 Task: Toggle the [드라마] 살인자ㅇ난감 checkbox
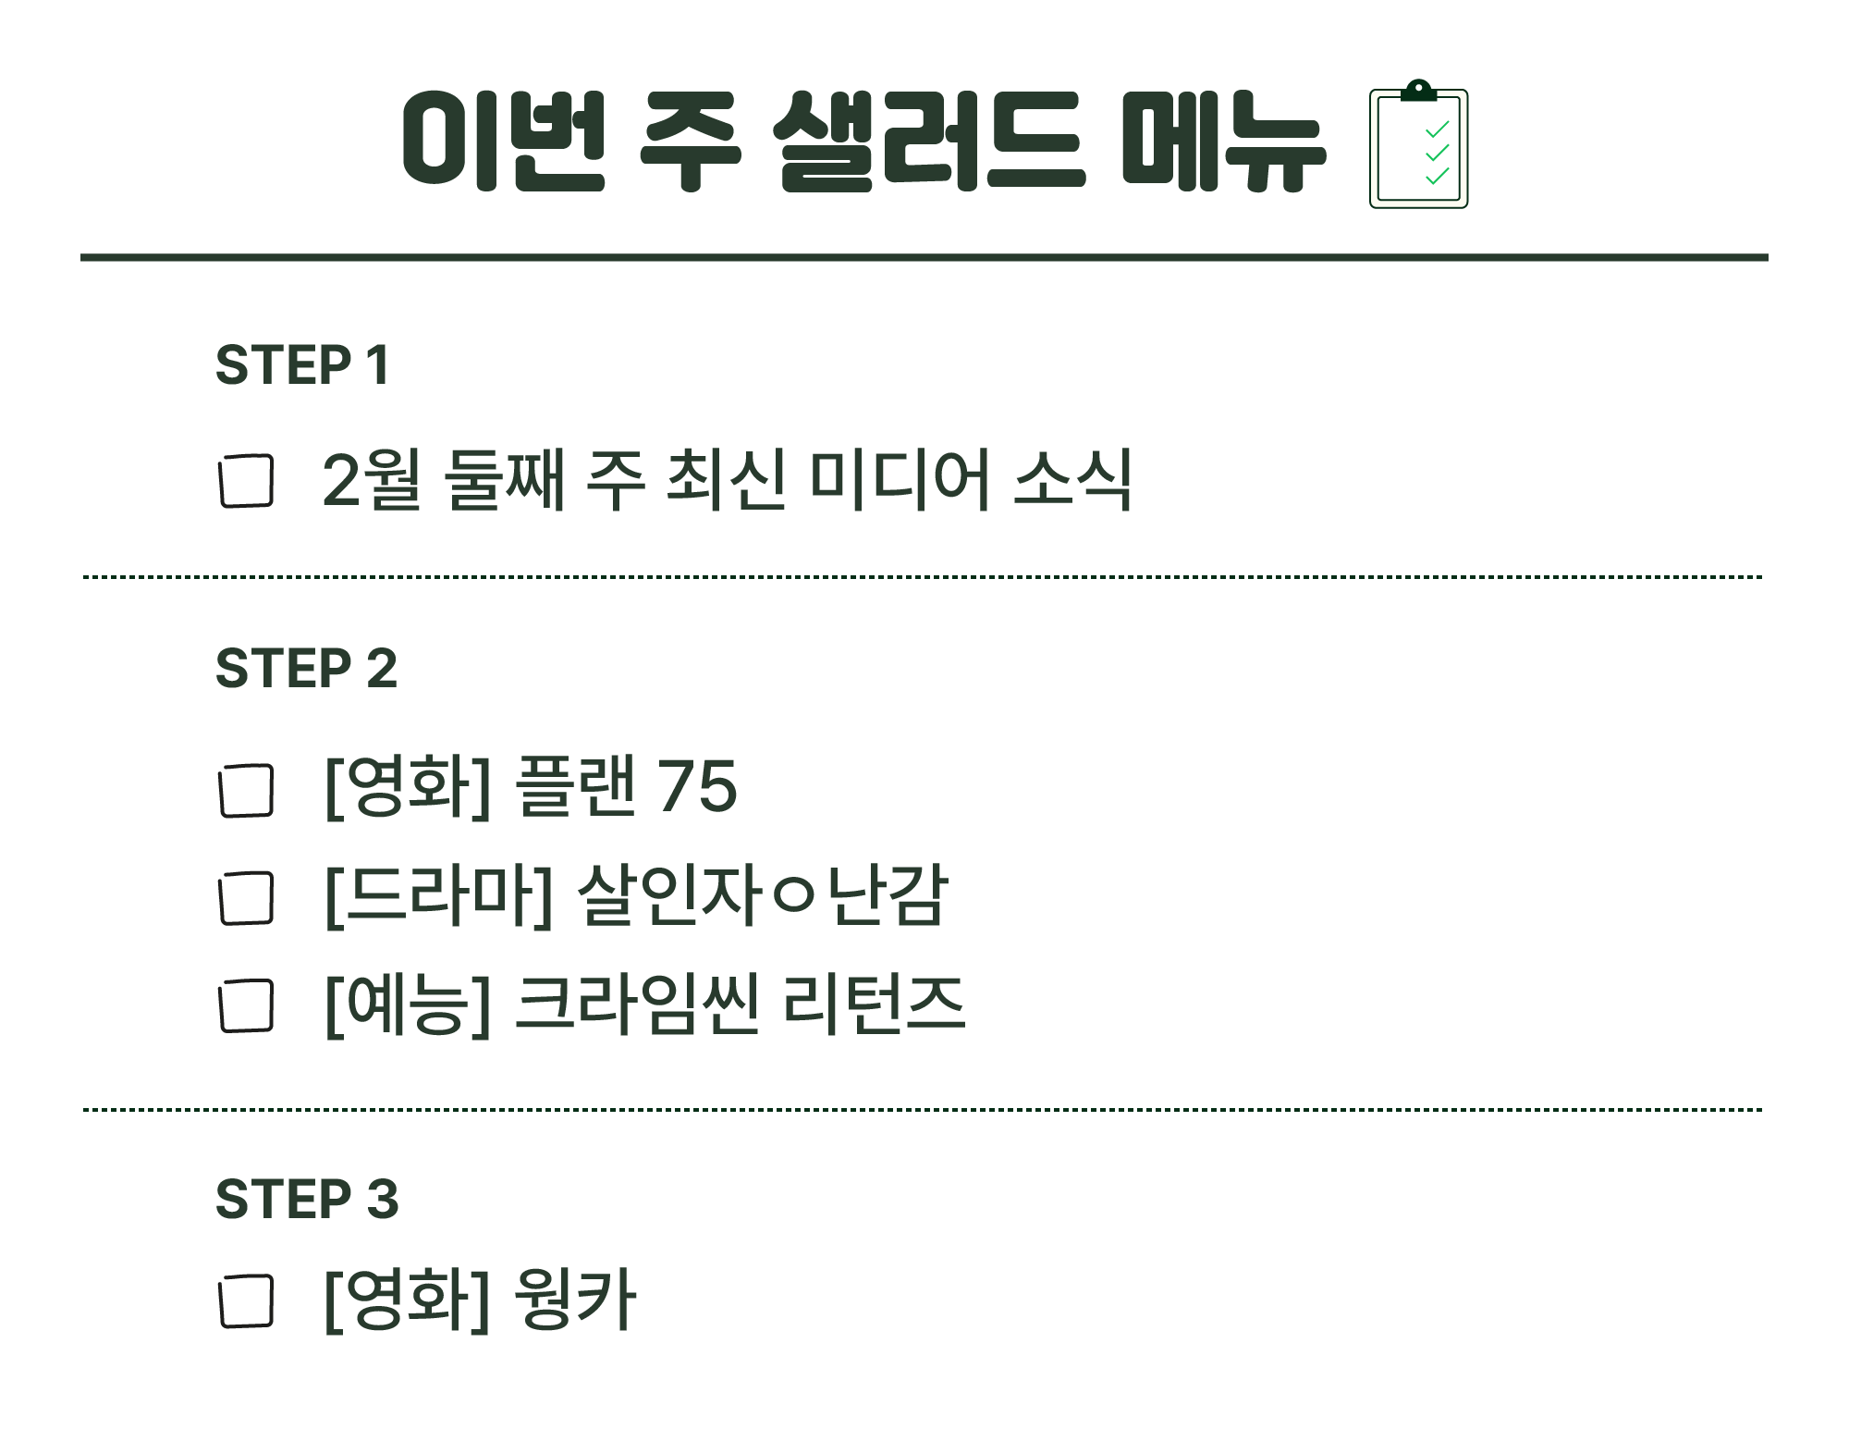247,897
